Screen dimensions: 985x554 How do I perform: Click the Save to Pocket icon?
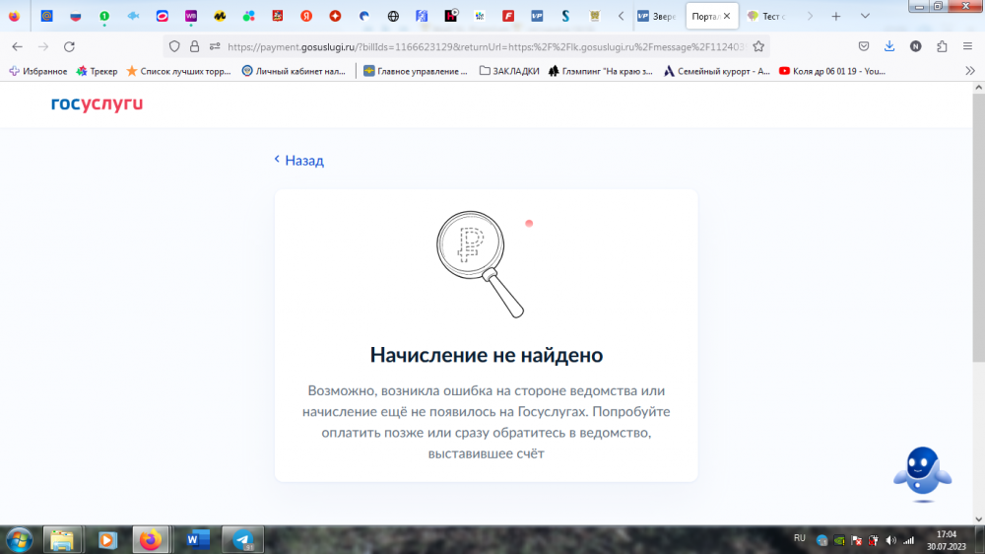coord(864,46)
